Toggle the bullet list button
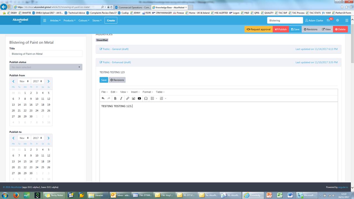This screenshot has height=199, width=354. click(152, 99)
